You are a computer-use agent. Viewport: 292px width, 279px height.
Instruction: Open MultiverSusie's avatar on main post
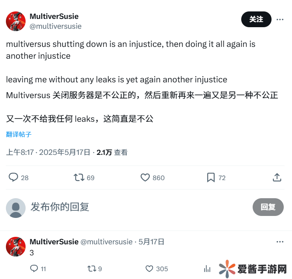point(16,21)
